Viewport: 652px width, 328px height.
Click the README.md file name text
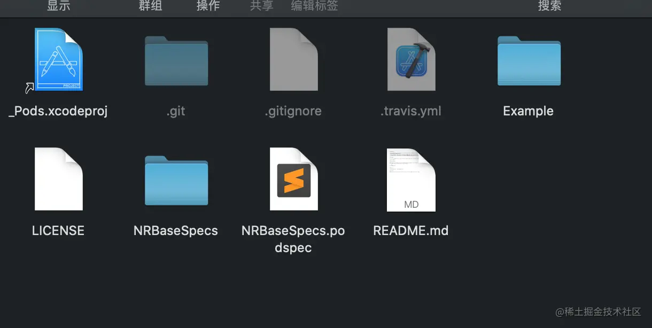tap(410, 230)
